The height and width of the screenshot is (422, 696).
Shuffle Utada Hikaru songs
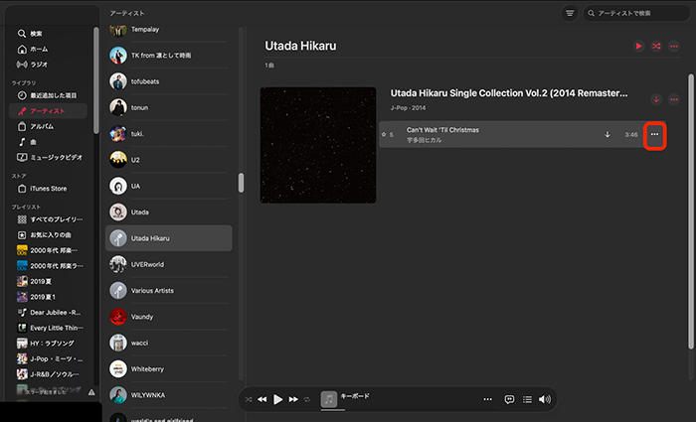[x=656, y=46]
